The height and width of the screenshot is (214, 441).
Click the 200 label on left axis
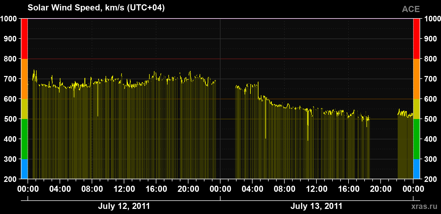(10, 179)
